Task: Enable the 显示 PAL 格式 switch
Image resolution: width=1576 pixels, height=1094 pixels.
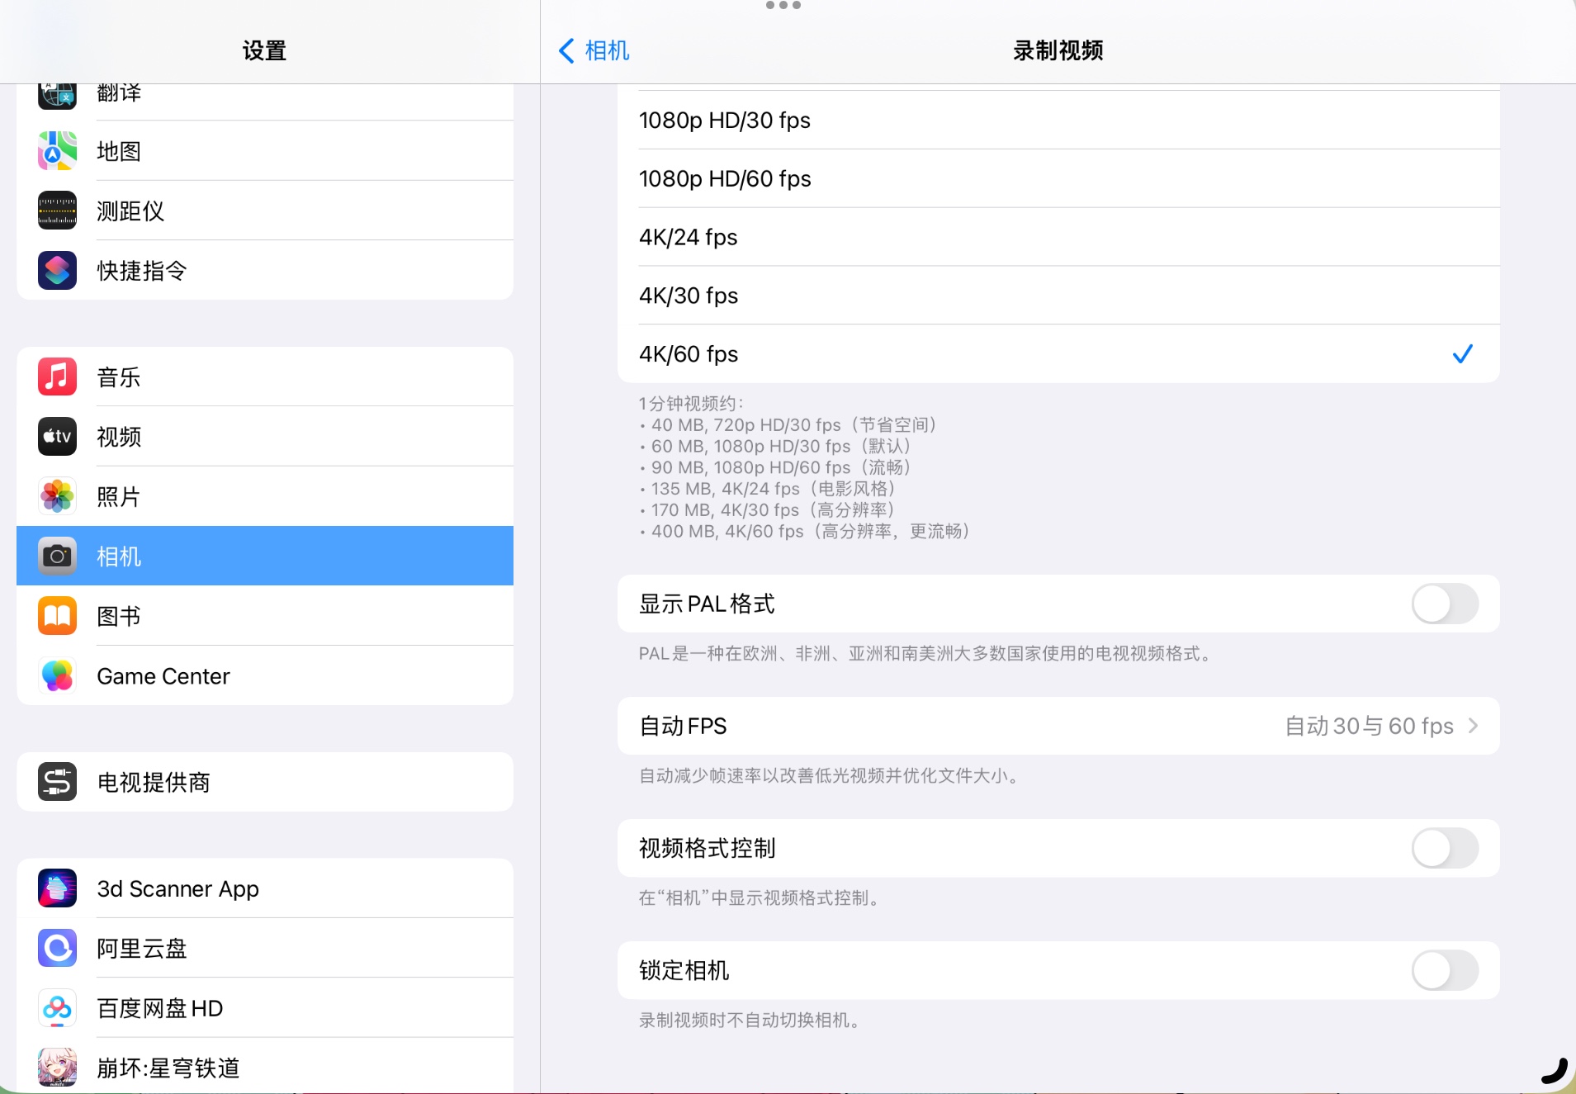Action: [1444, 604]
